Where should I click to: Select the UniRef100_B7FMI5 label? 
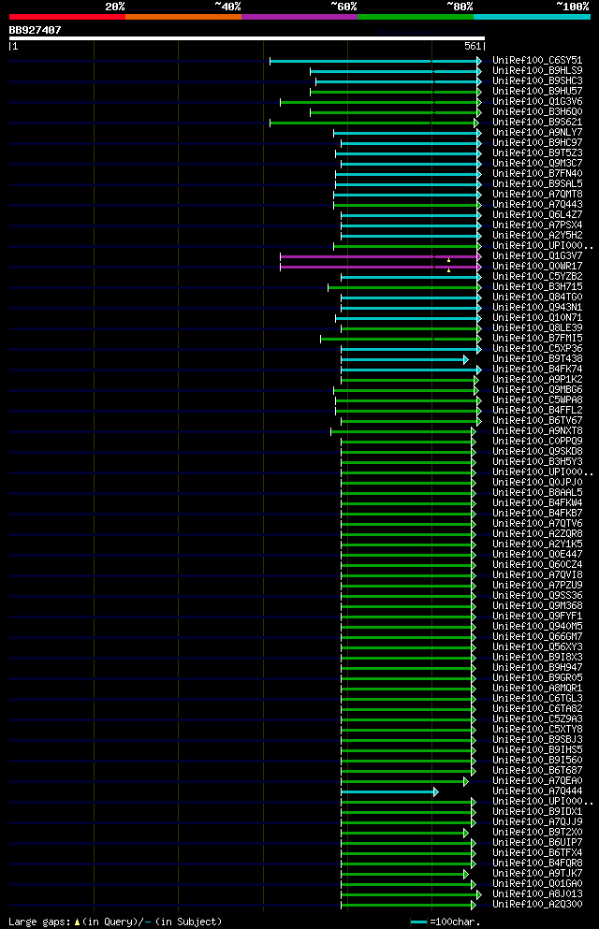tap(537, 339)
